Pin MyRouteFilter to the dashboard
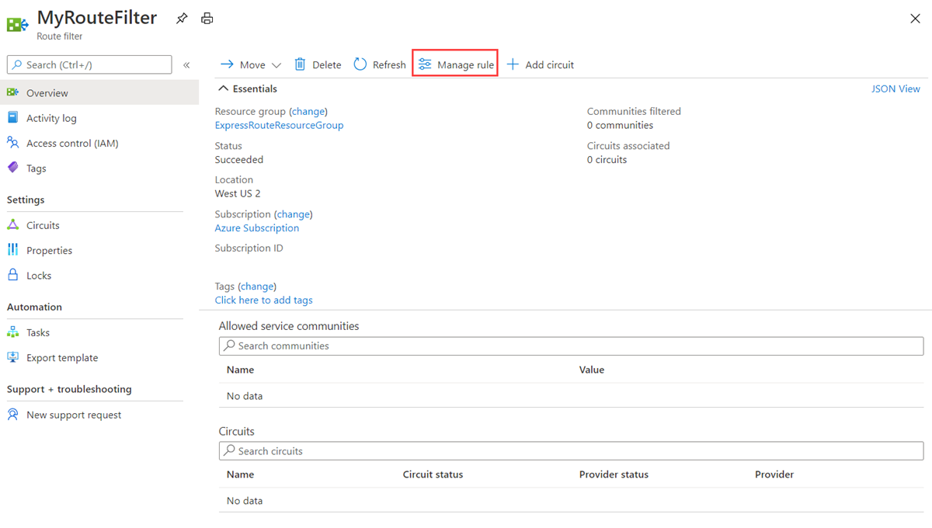The height and width of the screenshot is (528, 932). click(182, 18)
